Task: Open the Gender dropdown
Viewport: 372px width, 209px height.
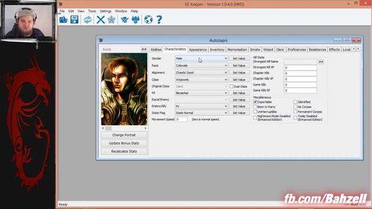Action: click(202, 58)
